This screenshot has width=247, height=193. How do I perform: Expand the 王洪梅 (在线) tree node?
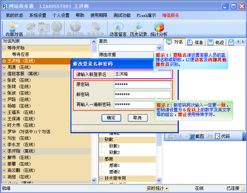click(x=4, y=61)
